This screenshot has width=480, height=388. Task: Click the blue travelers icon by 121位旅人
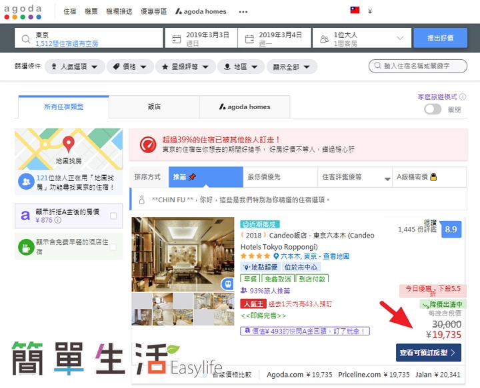26,182
